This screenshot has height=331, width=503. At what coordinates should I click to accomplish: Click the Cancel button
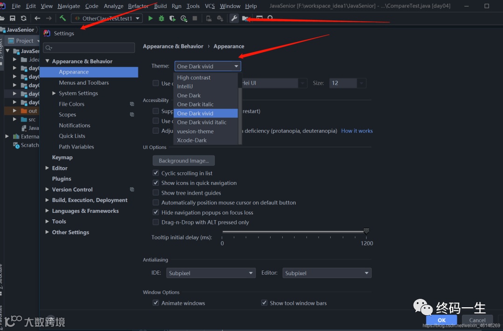click(x=477, y=320)
